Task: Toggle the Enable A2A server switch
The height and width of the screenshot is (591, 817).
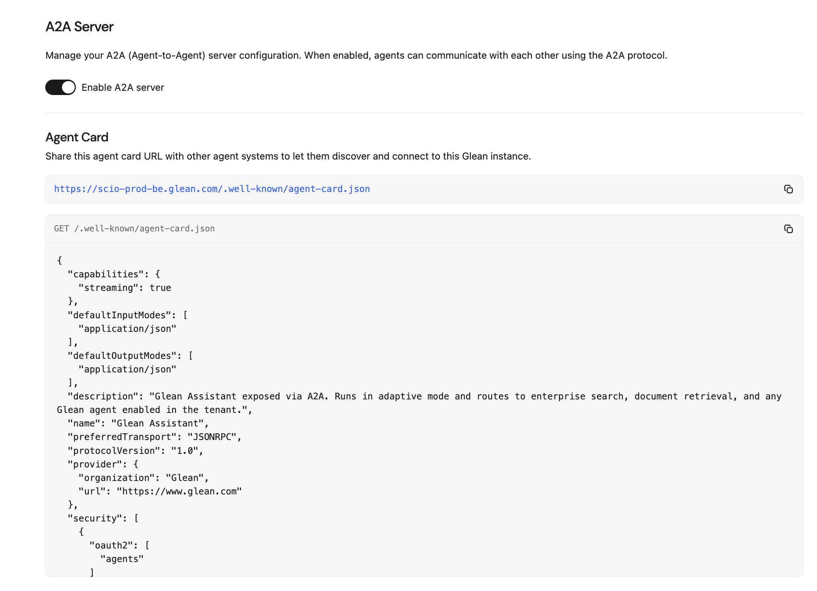Action: pyautogui.click(x=60, y=87)
